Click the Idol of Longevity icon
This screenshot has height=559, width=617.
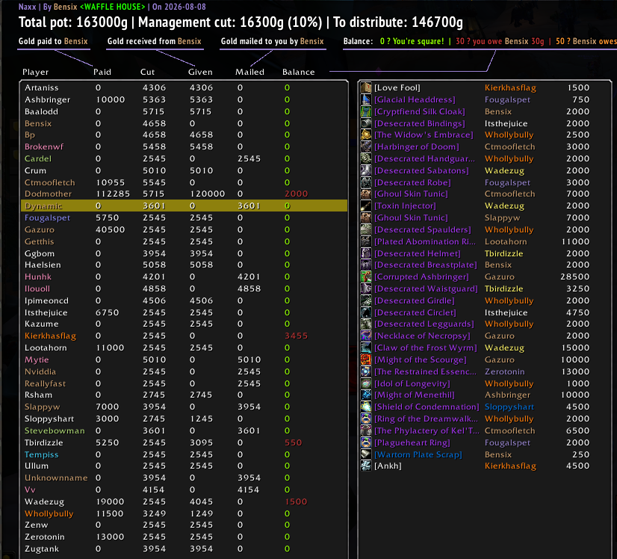(366, 383)
